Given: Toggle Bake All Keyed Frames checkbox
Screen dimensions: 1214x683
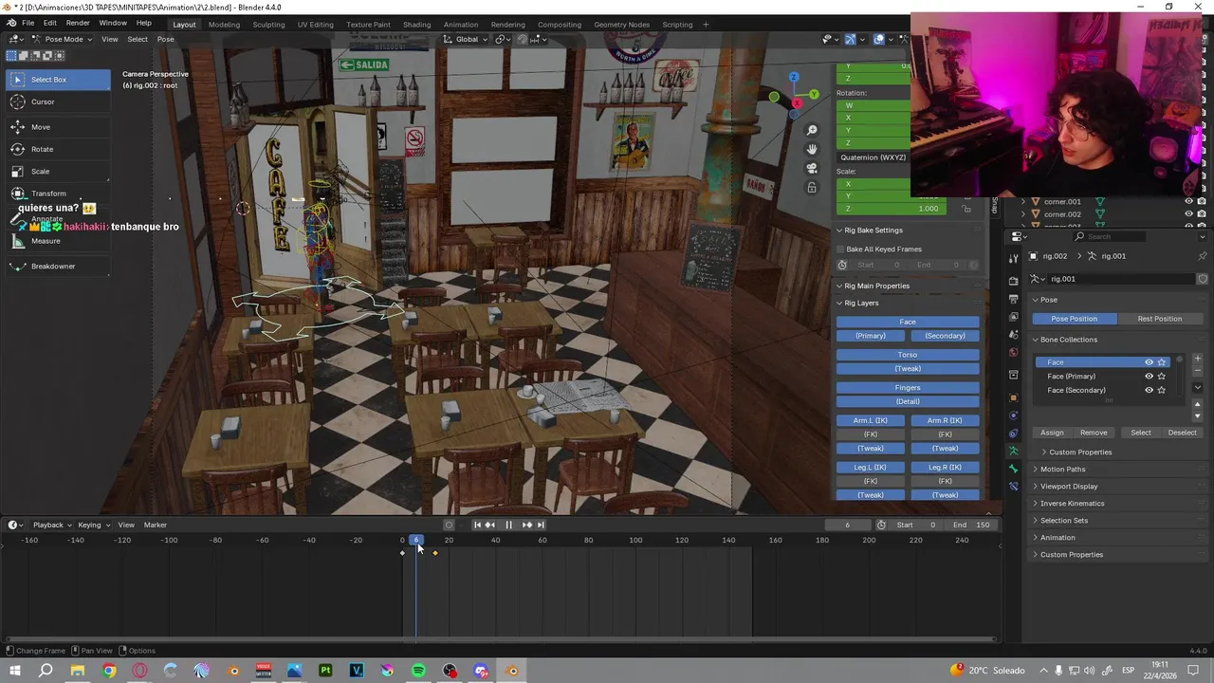Looking at the screenshot, I should (840, 249).
